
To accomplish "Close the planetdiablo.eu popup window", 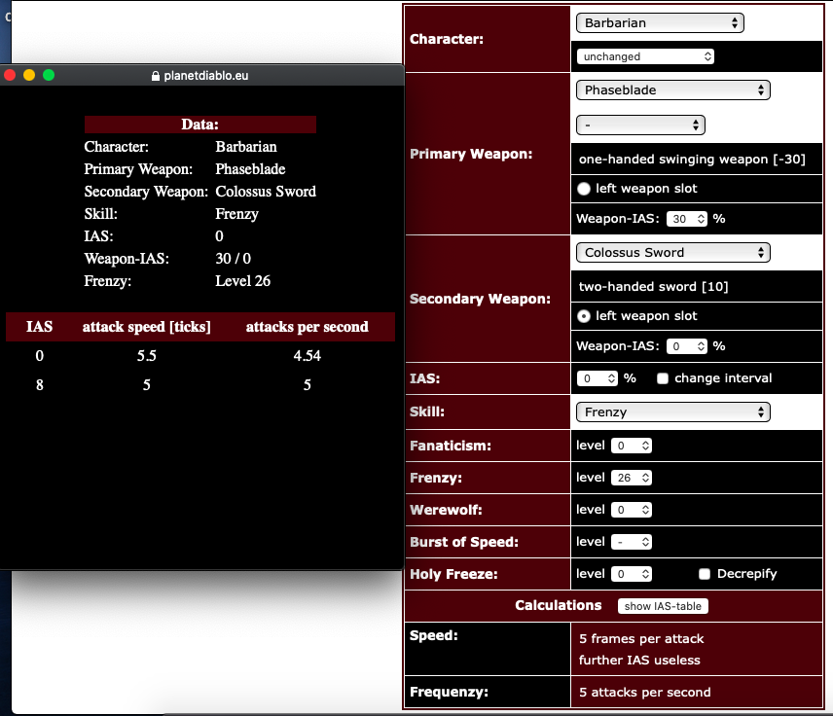I will tap(11, 75).
